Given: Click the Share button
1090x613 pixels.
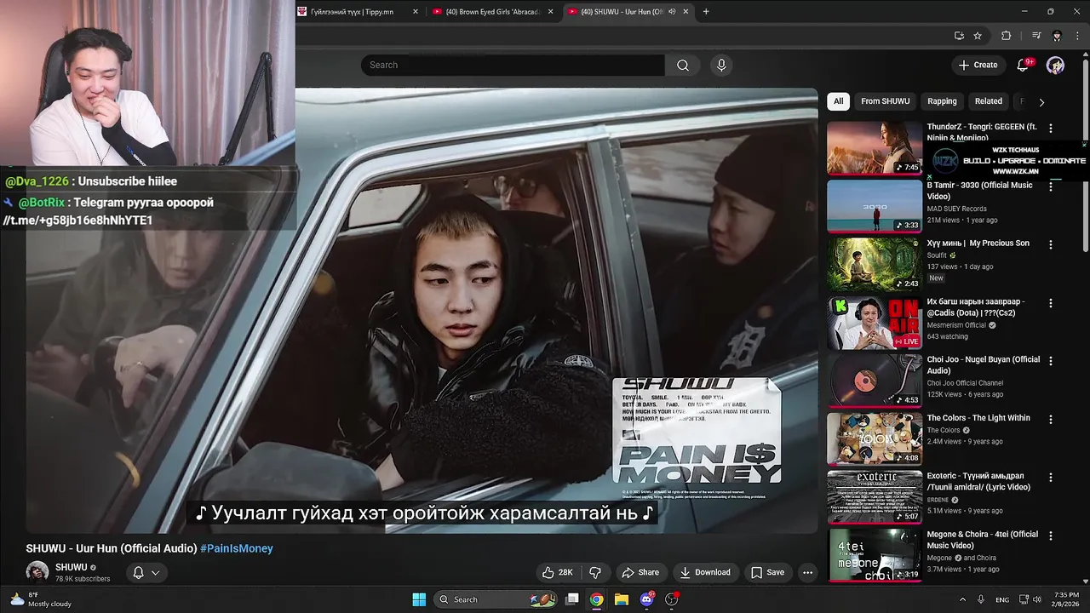Looking at the screenshot, I should click(640, 572).
